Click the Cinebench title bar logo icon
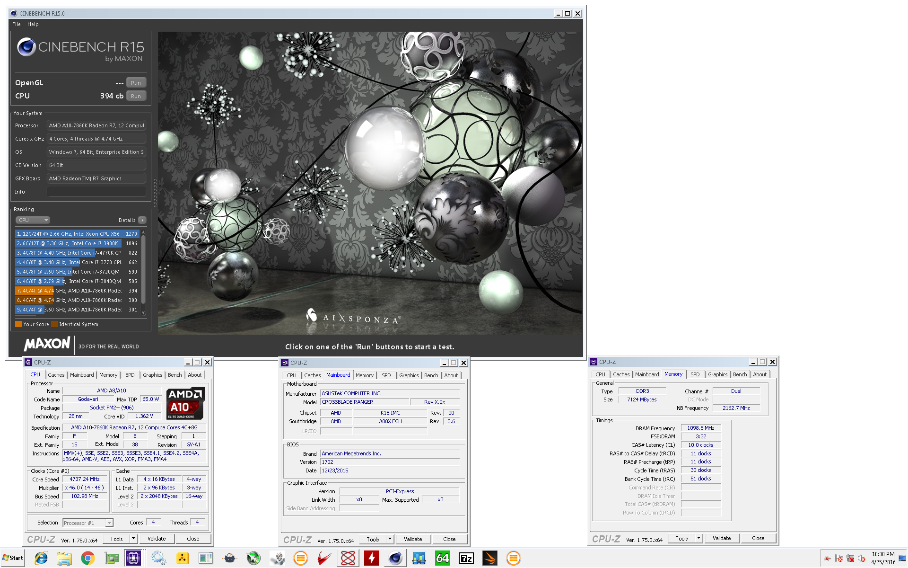Screen dimensions: 908x568 coord(14,13)
